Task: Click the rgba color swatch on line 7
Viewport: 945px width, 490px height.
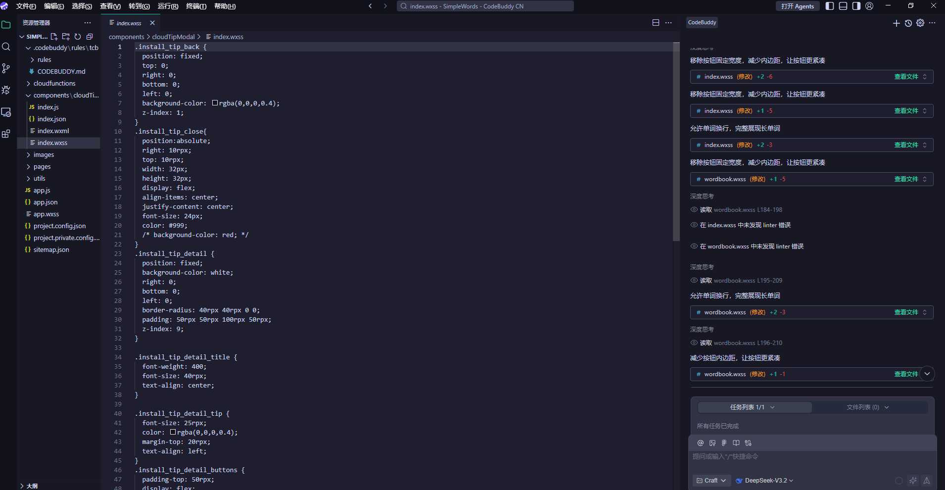Action: [215, 103]
